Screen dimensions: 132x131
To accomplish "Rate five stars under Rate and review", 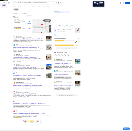I will [x=68, y=56].
